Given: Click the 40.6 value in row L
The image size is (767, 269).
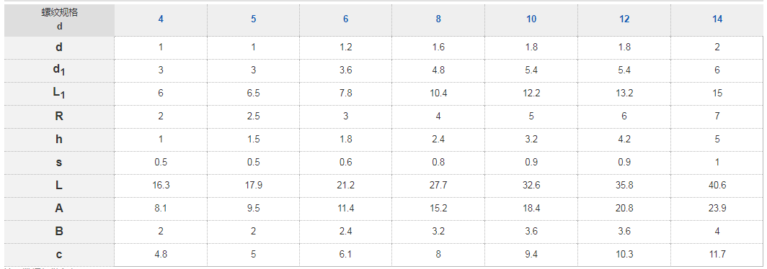Looking at the screenshot, I should tap(717, 185).
